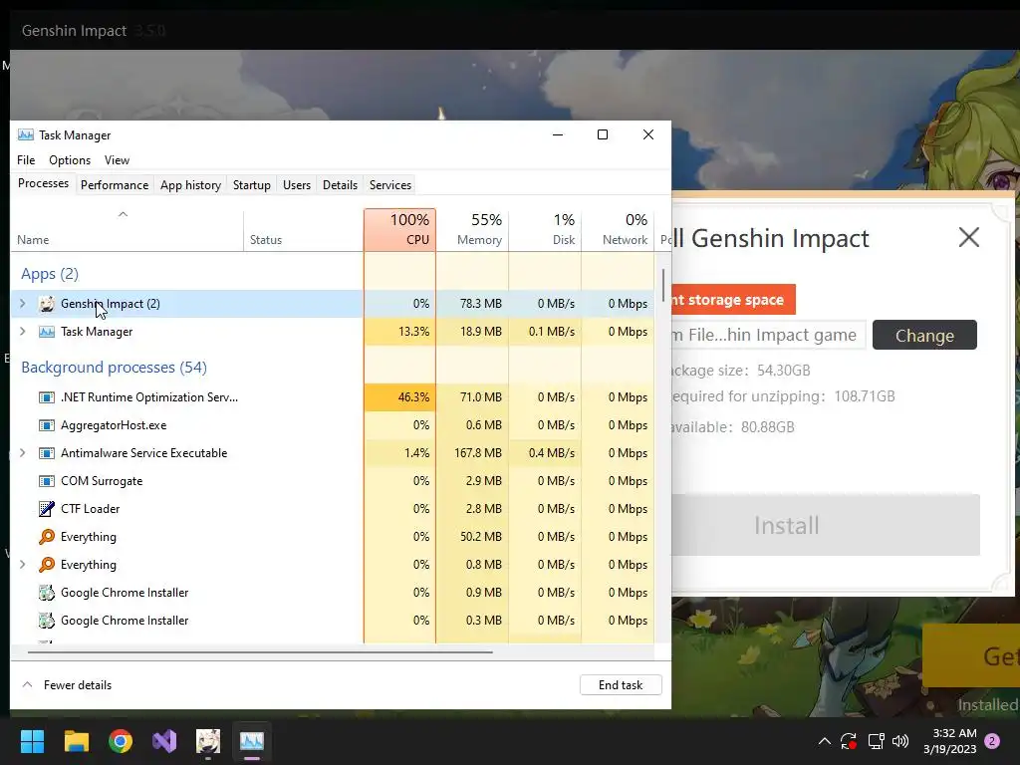Sort processes by Status column header

303,230
